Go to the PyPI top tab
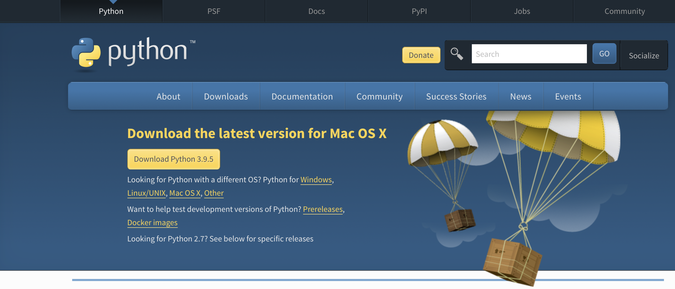 click(419, 11)
